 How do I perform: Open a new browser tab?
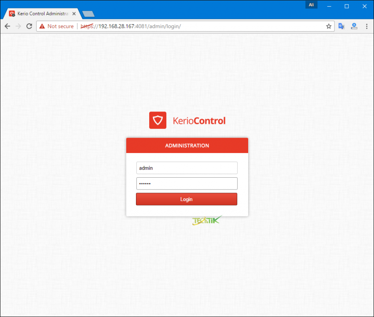point(88,14)
